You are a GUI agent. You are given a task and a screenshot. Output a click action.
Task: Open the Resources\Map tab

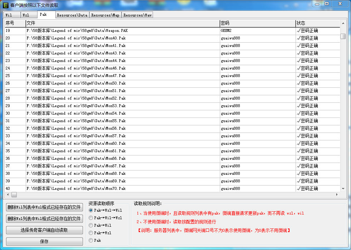coord(105,15)
